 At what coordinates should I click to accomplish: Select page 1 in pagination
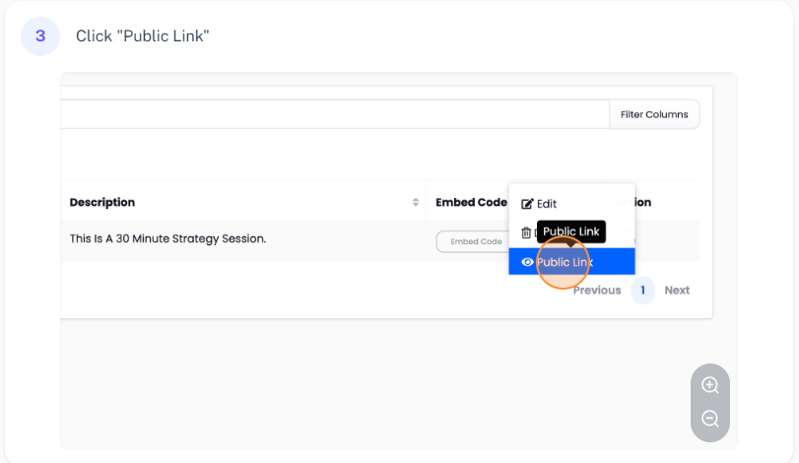642,291
